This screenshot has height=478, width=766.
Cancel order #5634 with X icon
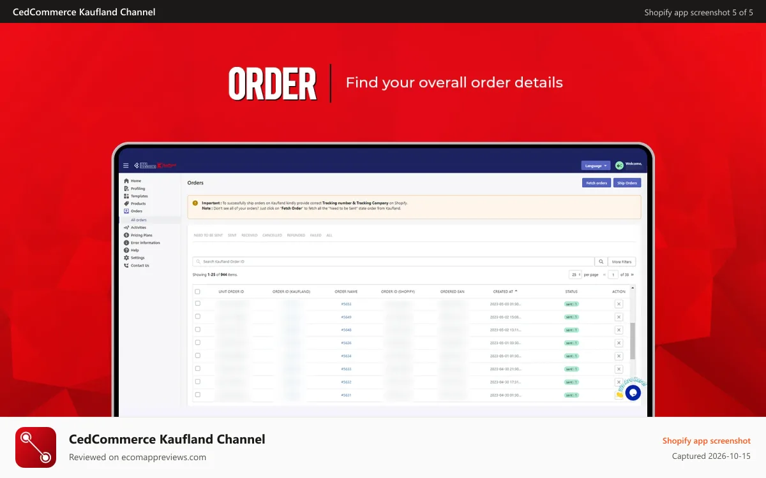pos(619,356)
